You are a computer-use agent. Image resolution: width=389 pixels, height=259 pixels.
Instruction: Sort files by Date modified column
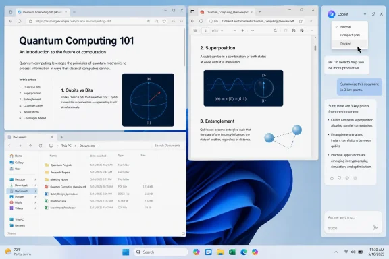point(98,156)
